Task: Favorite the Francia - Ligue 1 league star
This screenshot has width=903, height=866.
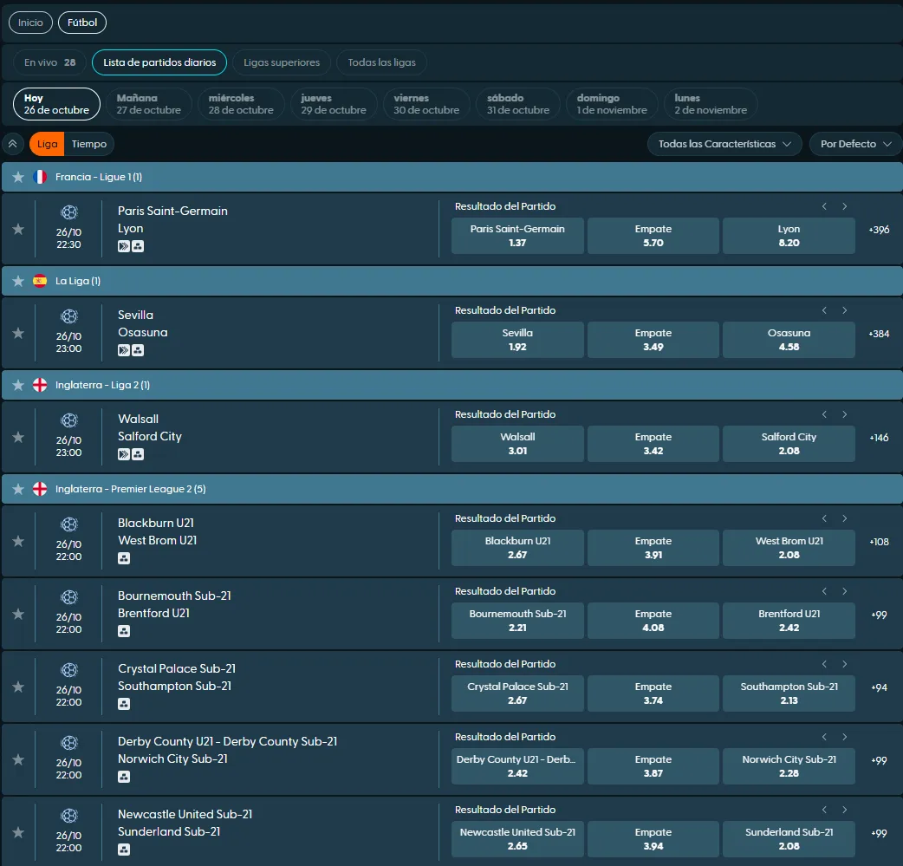Action: (18, 177)
